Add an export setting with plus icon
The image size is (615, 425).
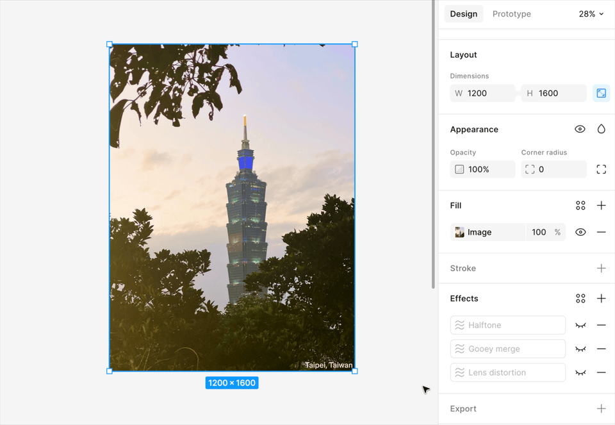[601, 408]
